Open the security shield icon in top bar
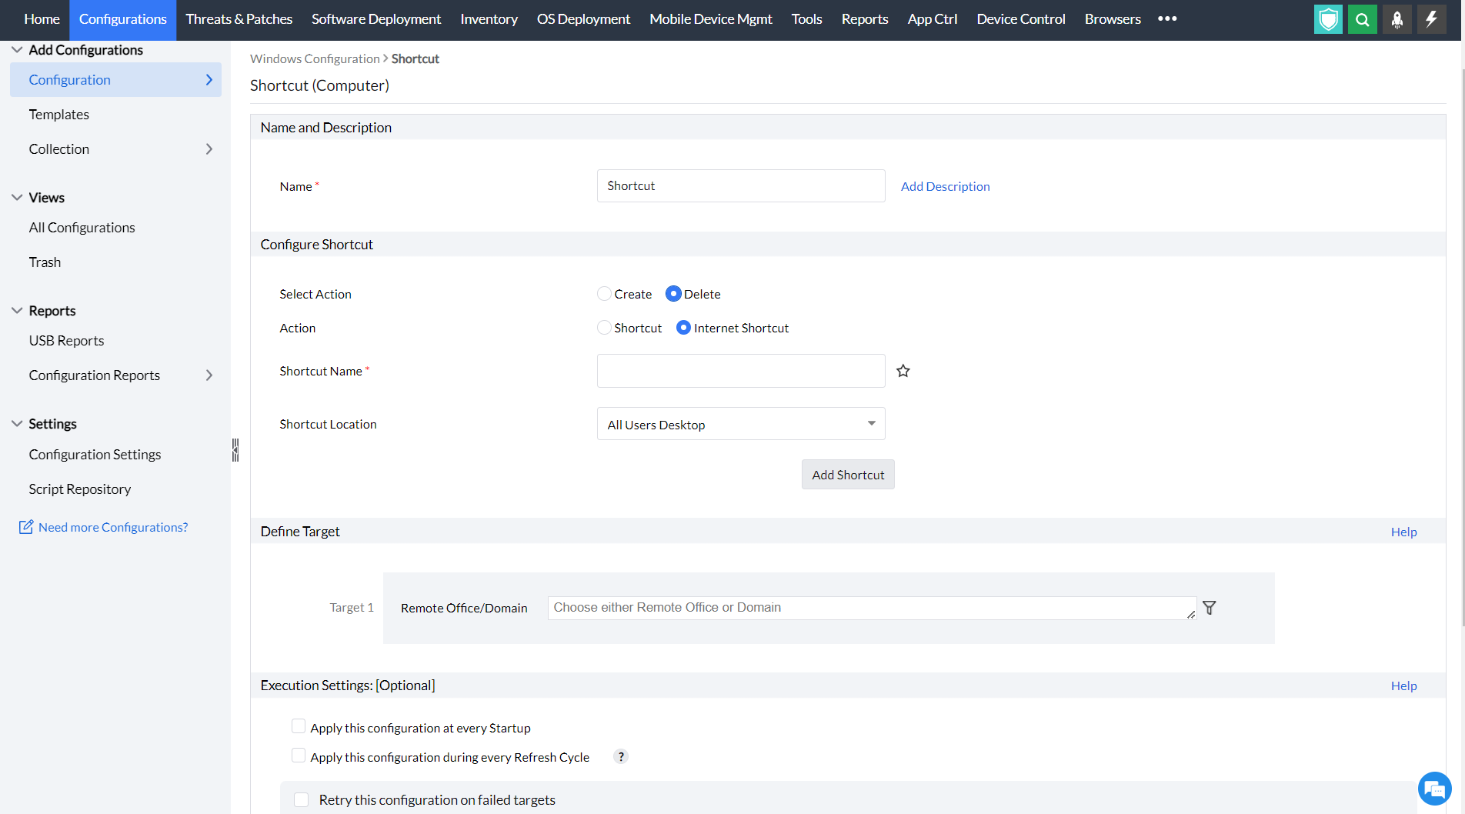Screen dimensions: 1465x814 pyautogui.click(x=1328, y=19)
